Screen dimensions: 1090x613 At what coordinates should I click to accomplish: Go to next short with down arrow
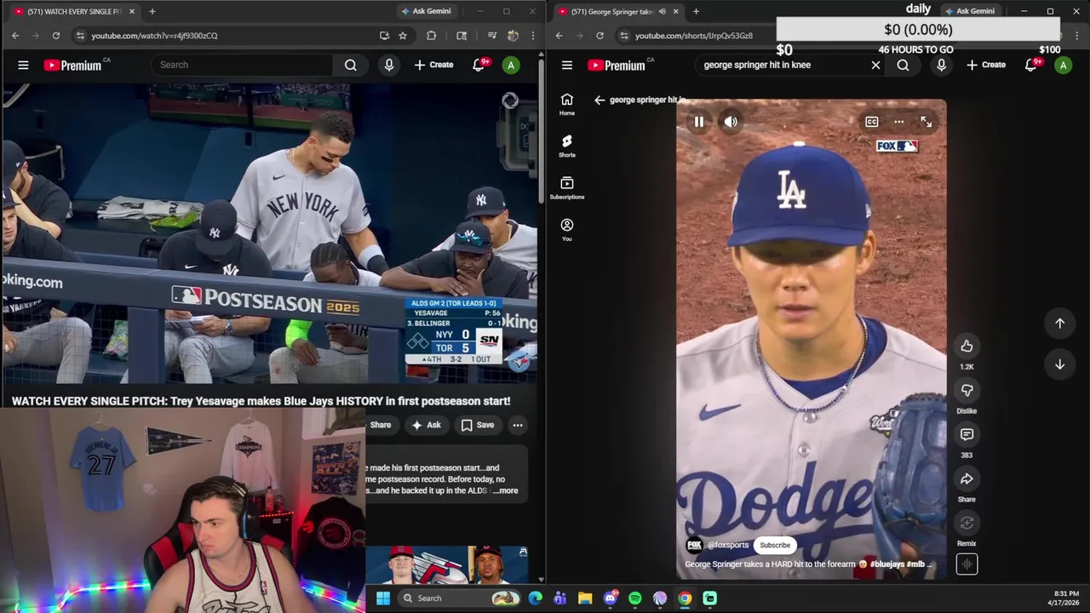1059,364
